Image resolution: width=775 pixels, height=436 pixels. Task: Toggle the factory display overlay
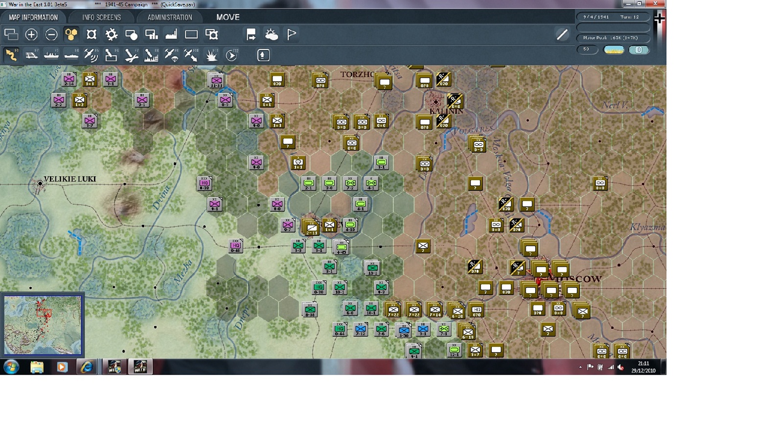coord(171,34)
